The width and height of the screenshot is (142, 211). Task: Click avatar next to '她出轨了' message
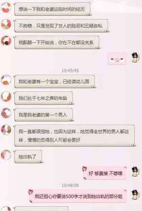[x=6, y=155]
